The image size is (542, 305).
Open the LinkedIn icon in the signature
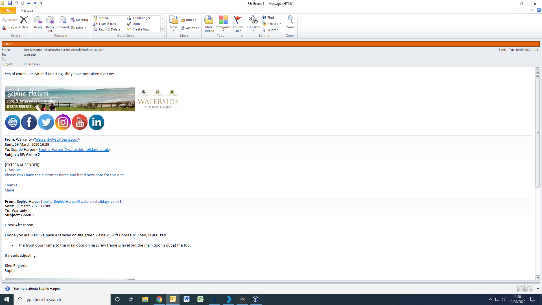pos(97,122)
